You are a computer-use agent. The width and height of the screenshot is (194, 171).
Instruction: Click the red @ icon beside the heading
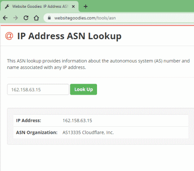(x=9, y=36)
